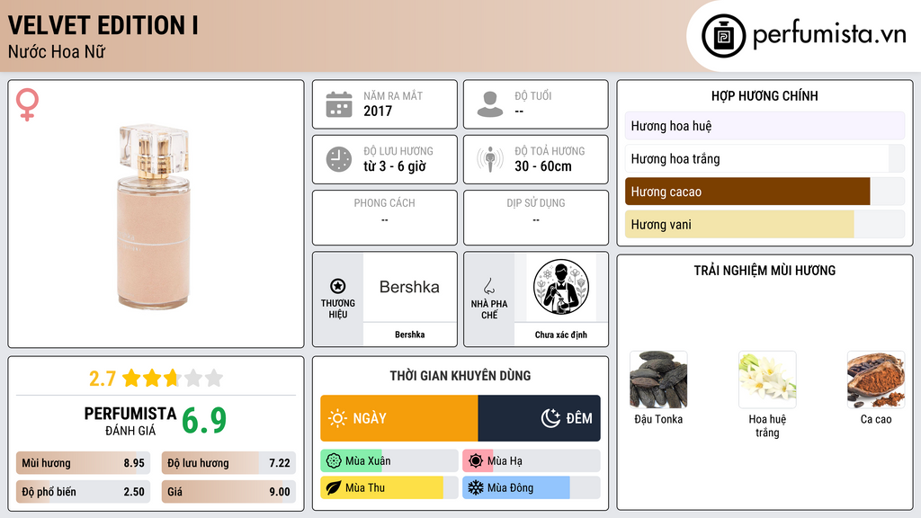Image resolution: width=921 pixels, height=518 pixels.
Task: Click the Độ phổ biến 2.50 score bar
Action: pos(84,492)
